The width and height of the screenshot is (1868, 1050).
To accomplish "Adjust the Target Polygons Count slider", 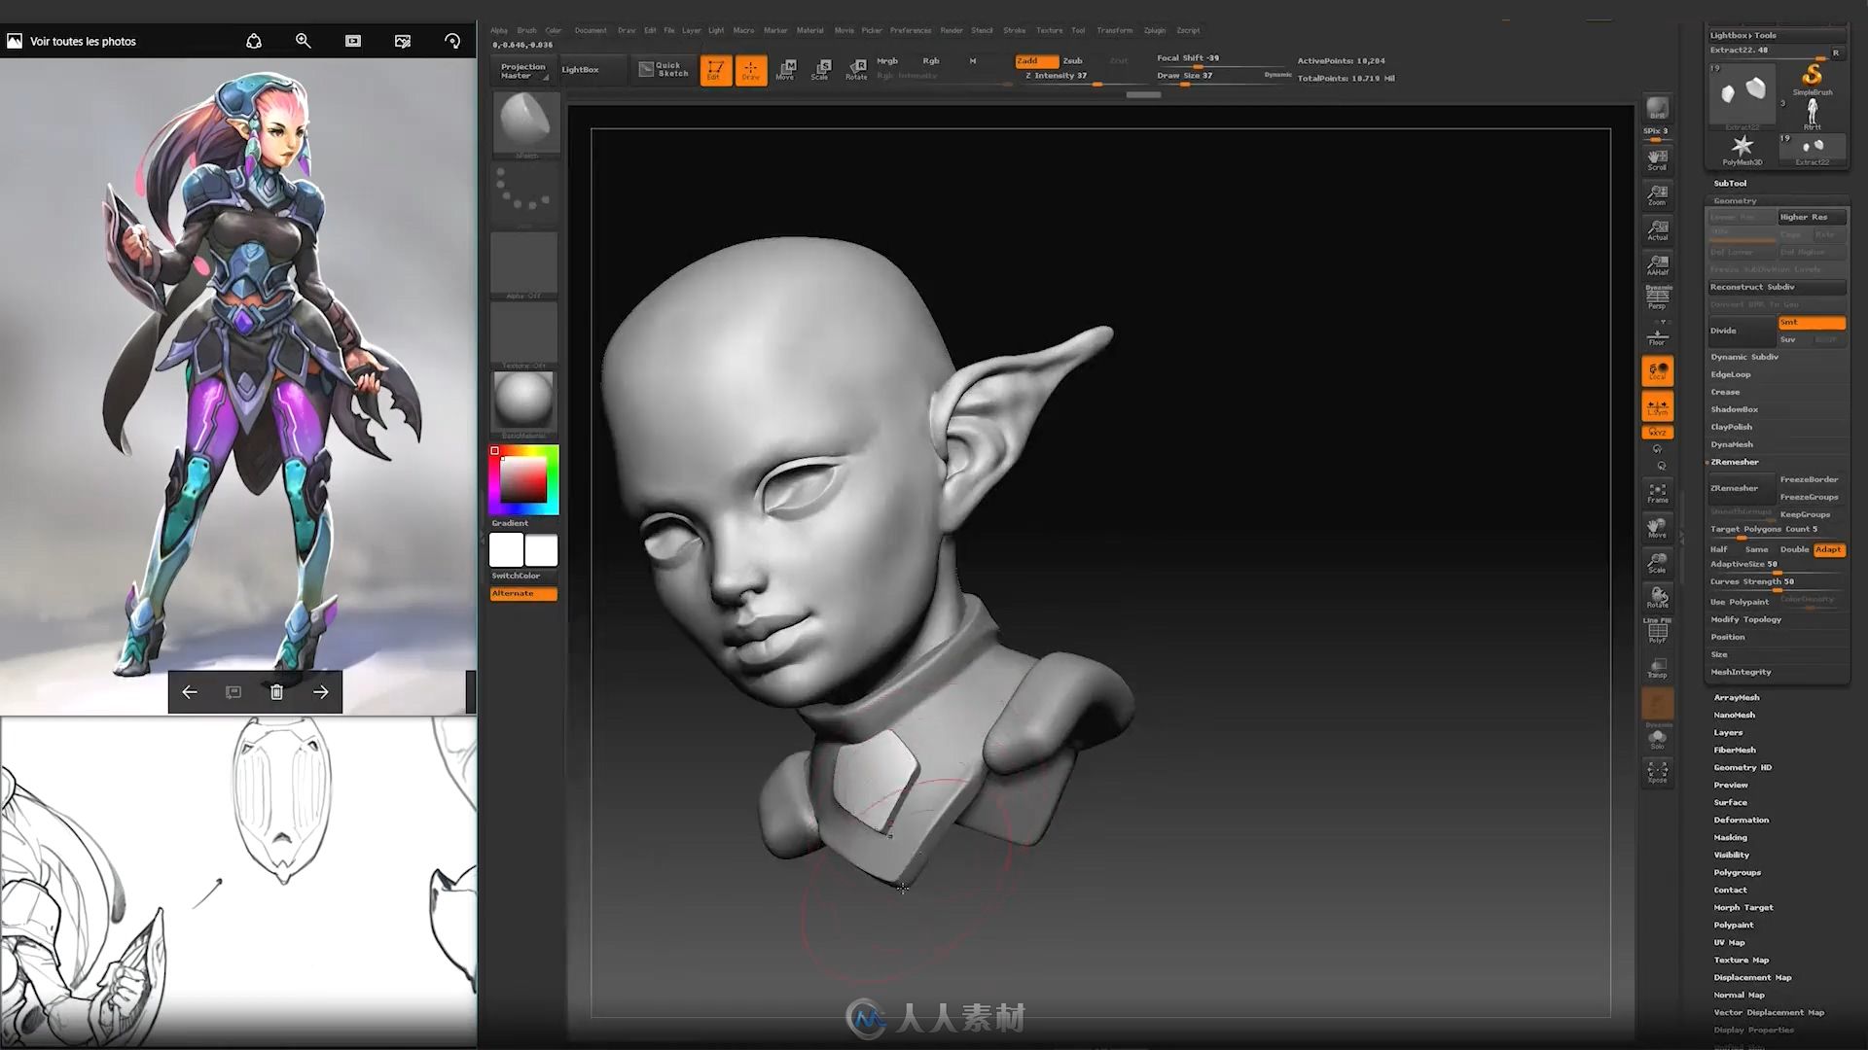I will pos(1777,531).
